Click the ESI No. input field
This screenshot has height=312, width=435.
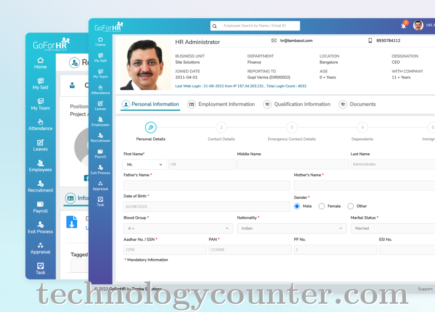(x=406, y=250)
